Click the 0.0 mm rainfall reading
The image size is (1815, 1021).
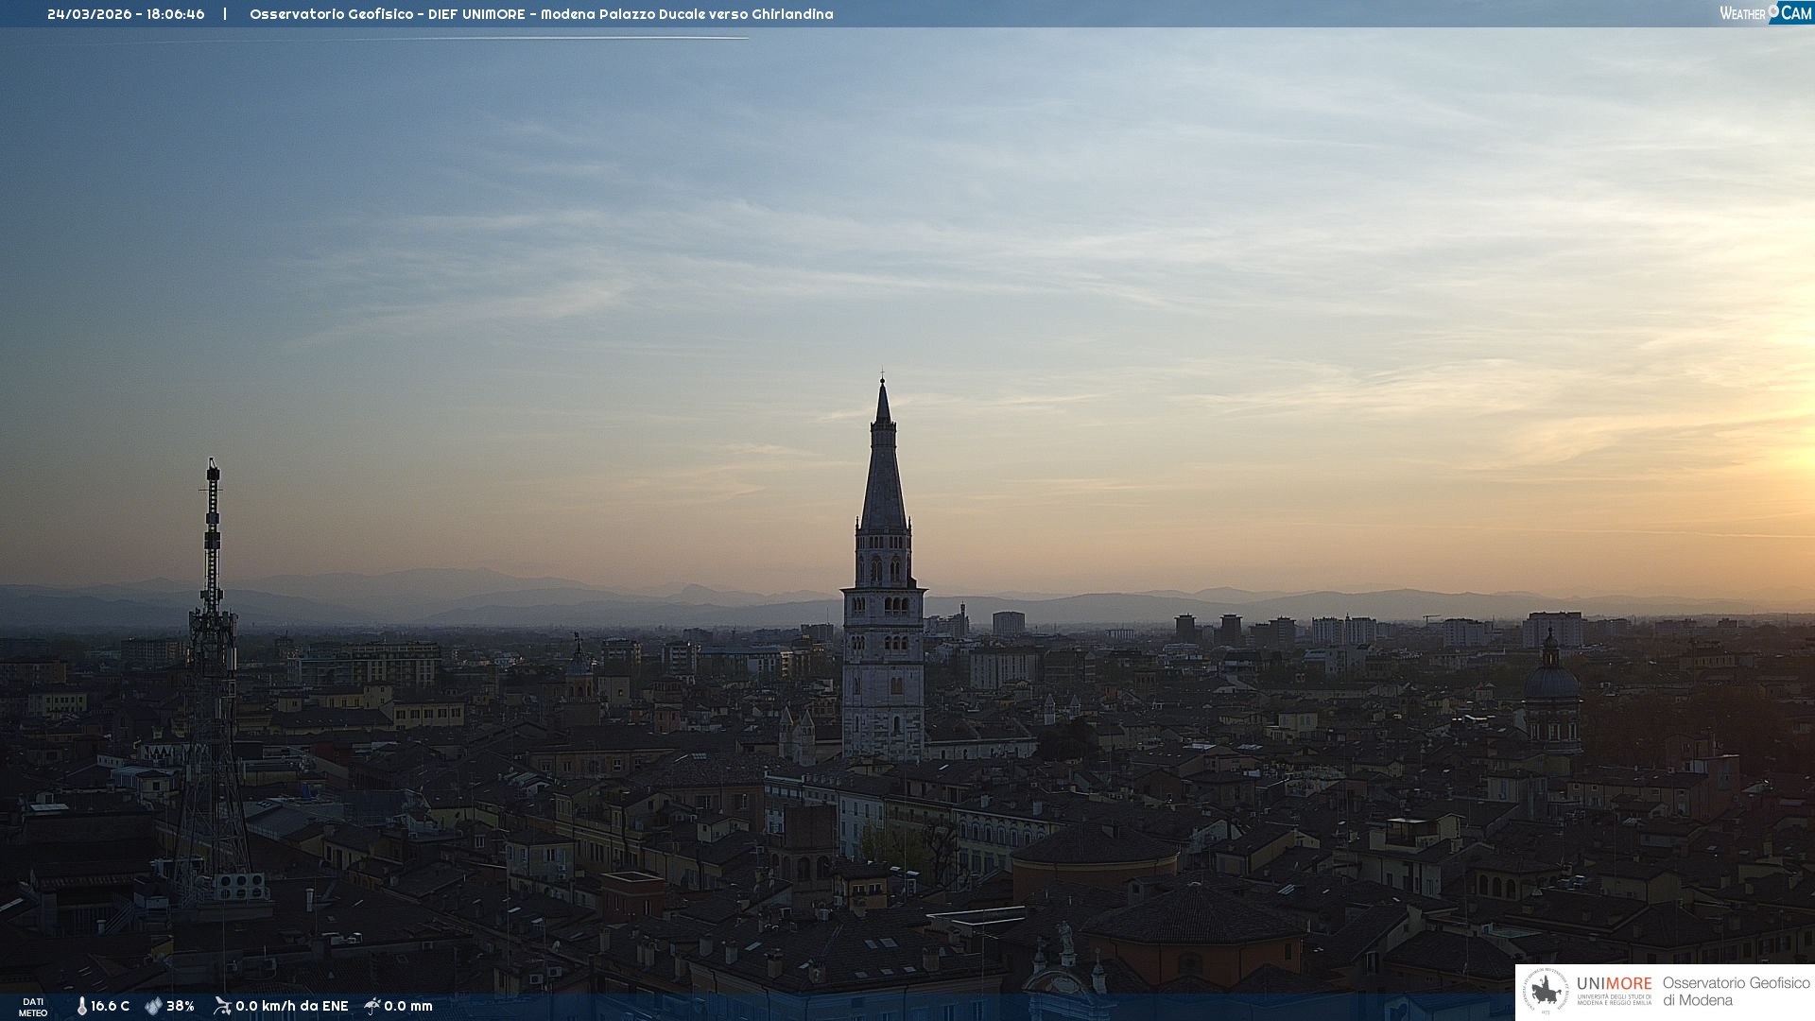(x=408, y=1007)
